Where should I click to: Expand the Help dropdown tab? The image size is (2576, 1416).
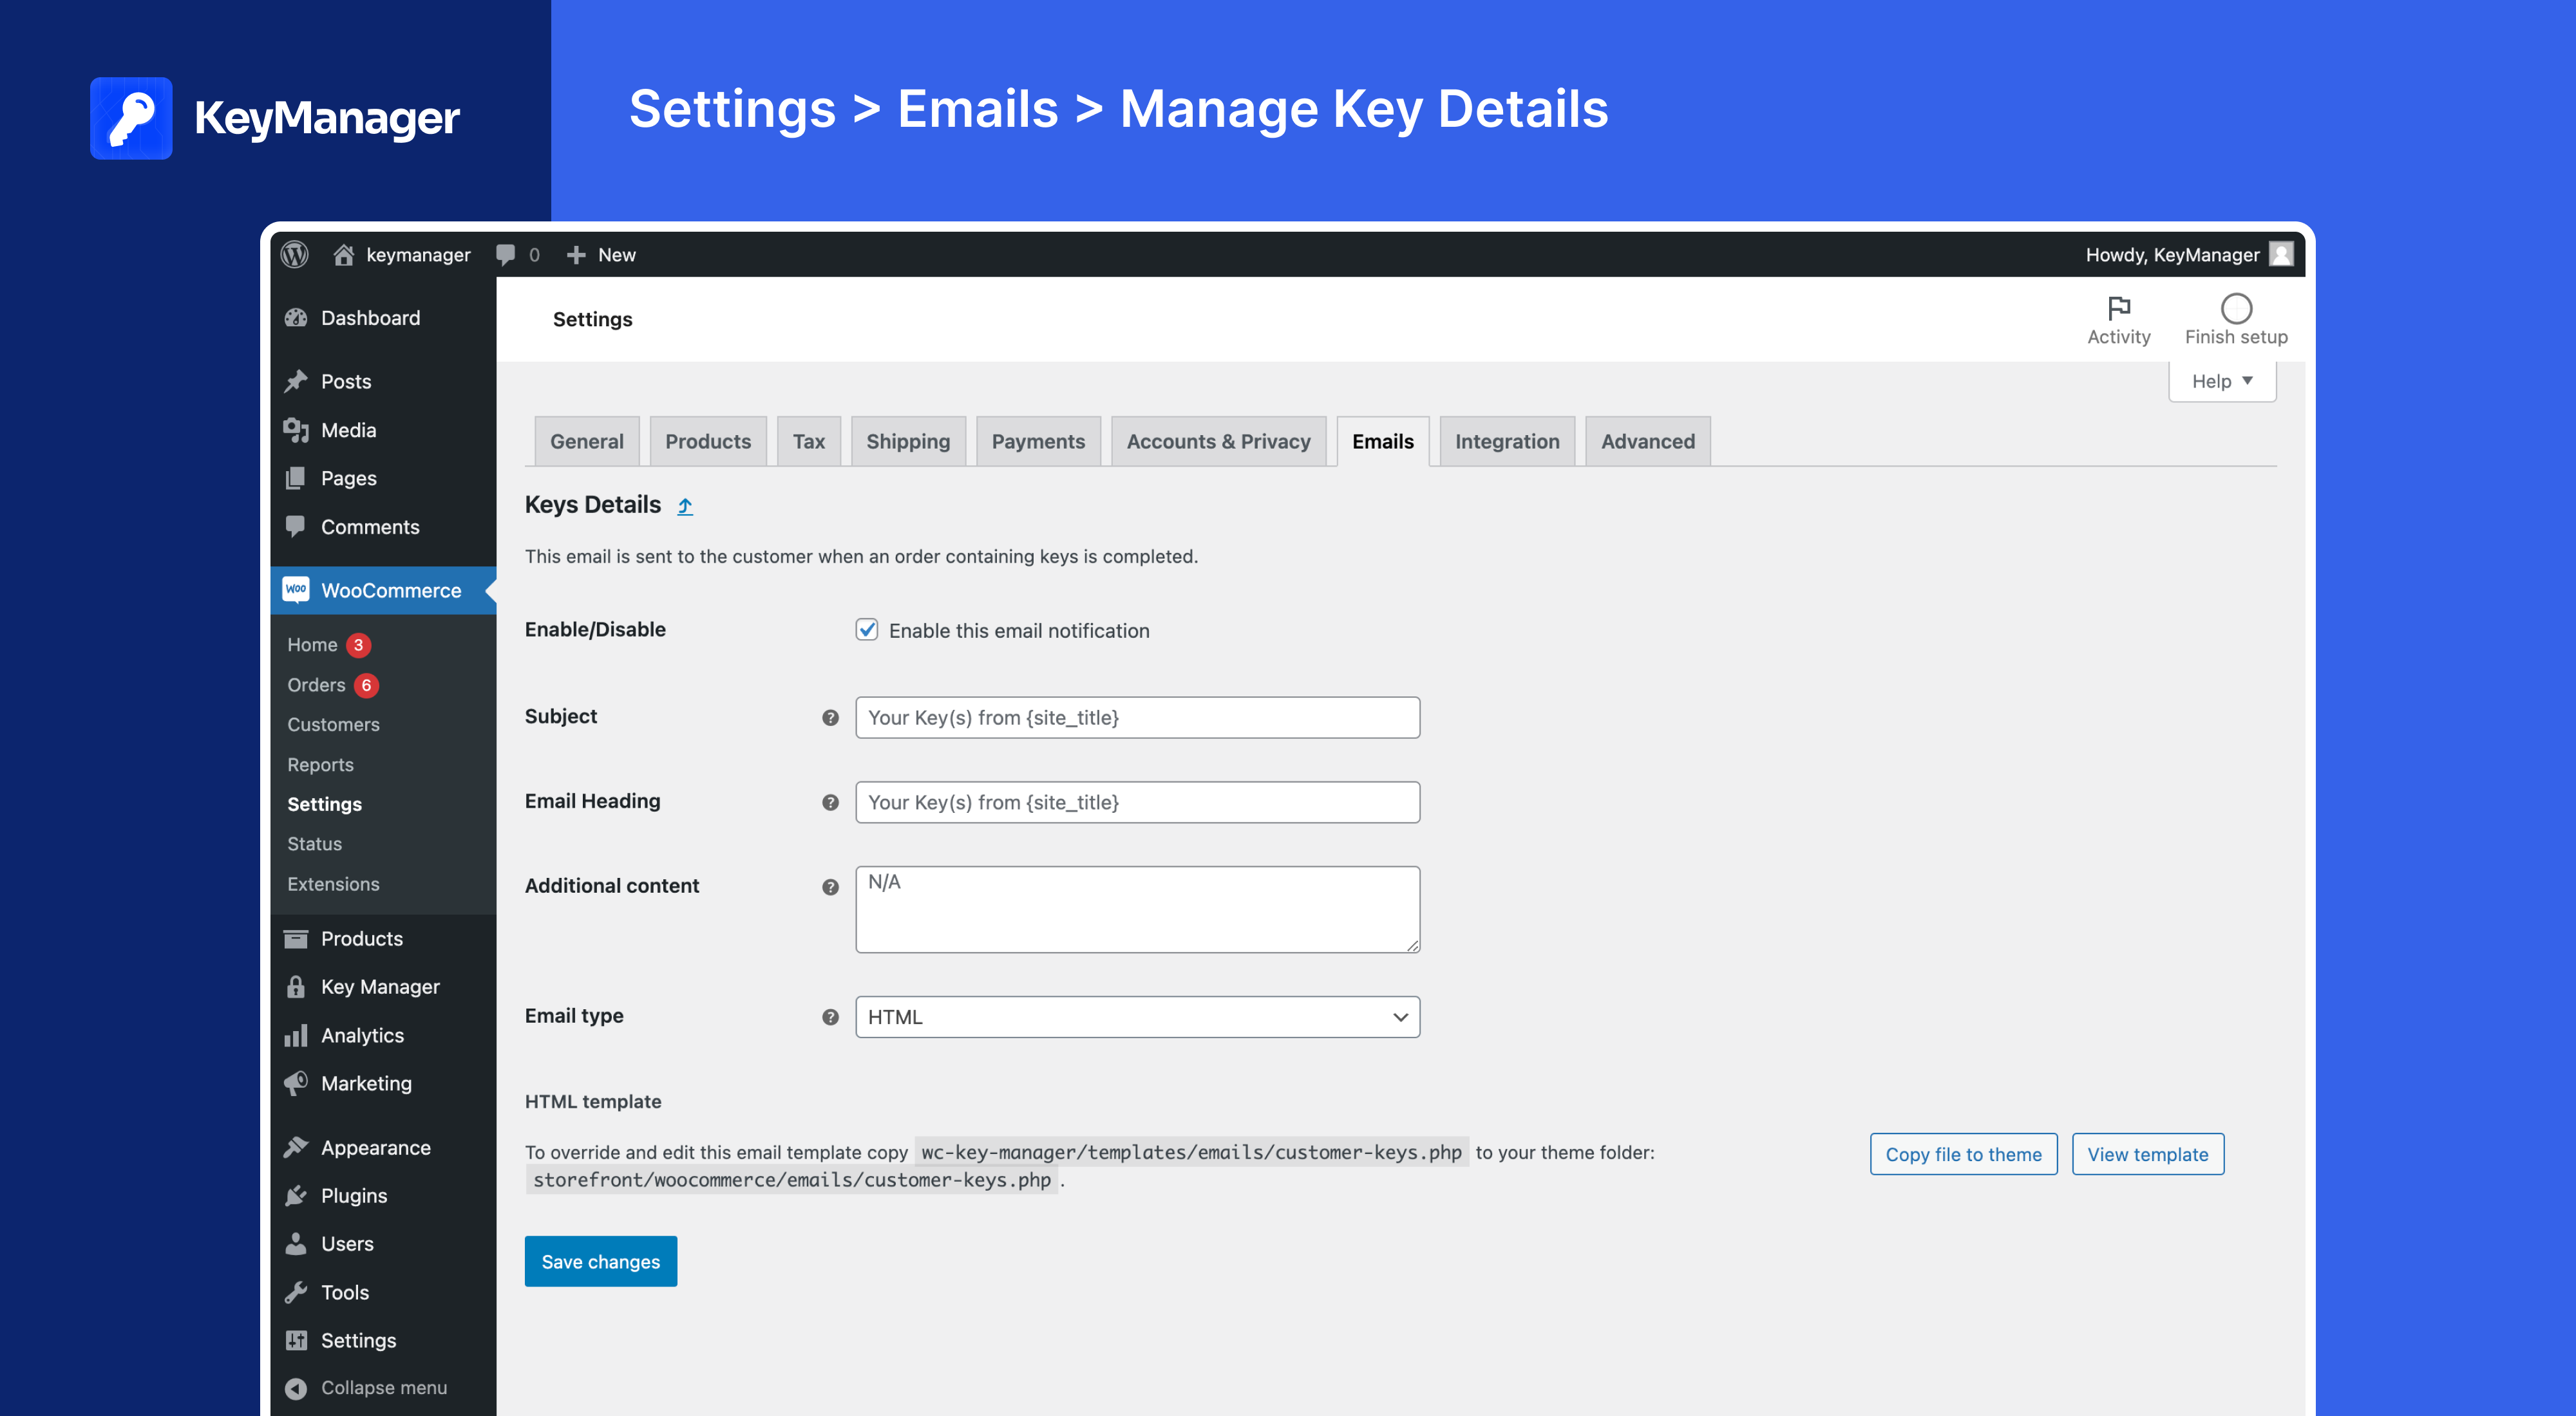pyautogui.click(x=2222, y=381)
